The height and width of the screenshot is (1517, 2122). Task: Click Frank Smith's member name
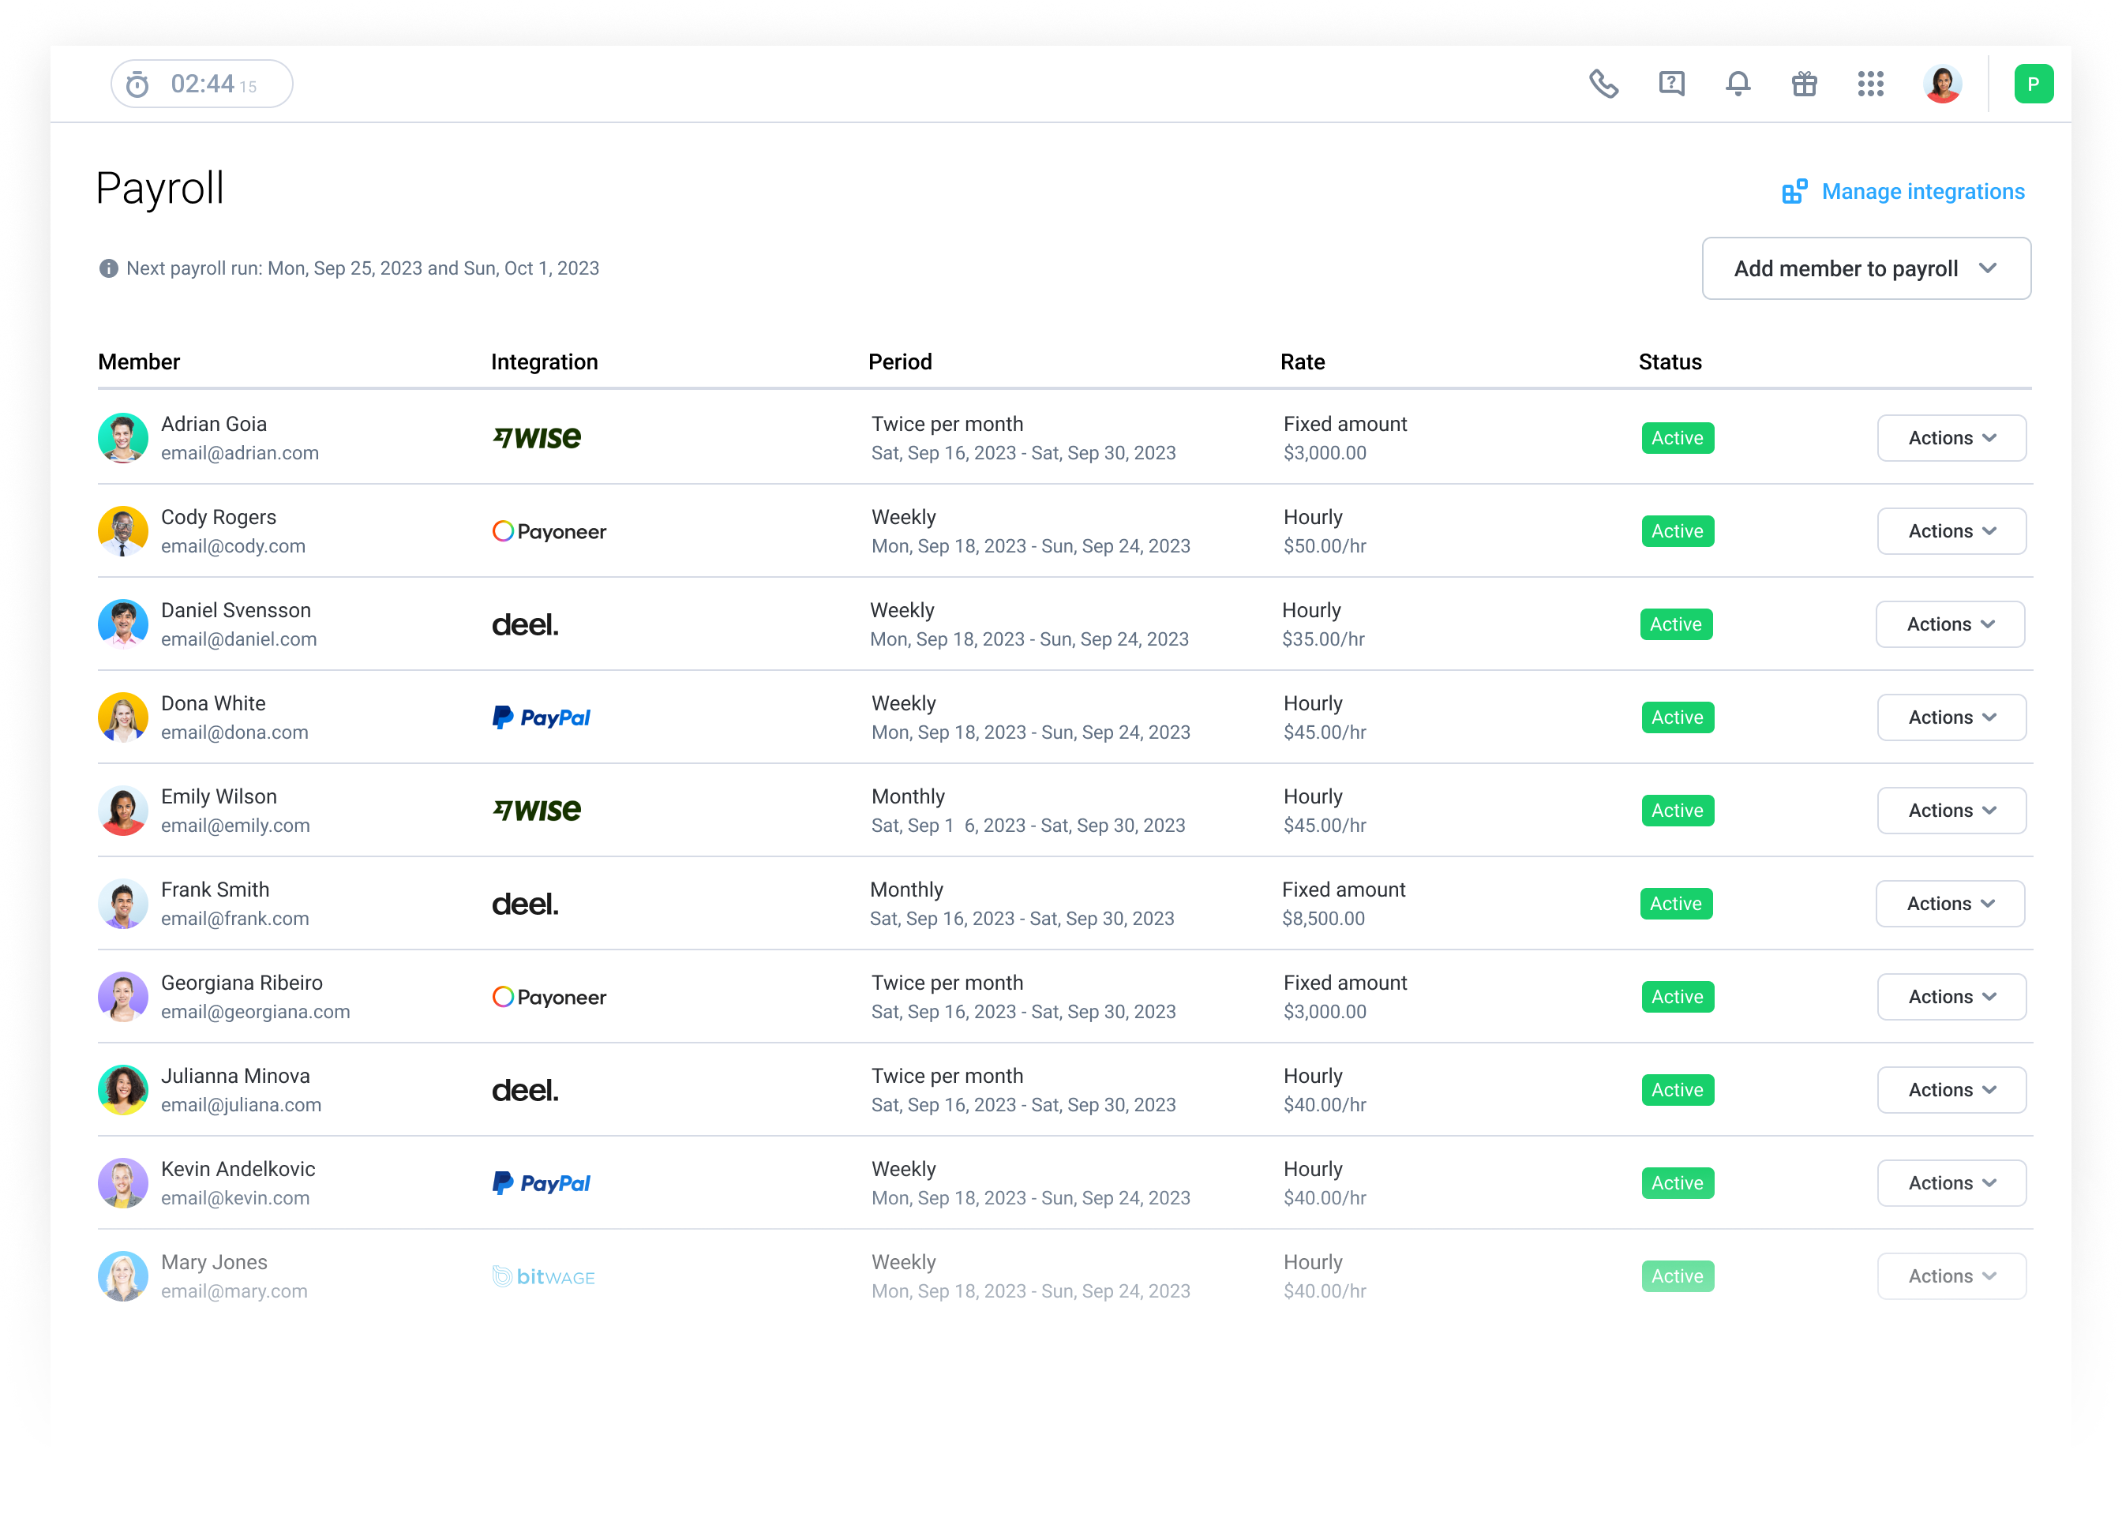click(x=215, y=890)
